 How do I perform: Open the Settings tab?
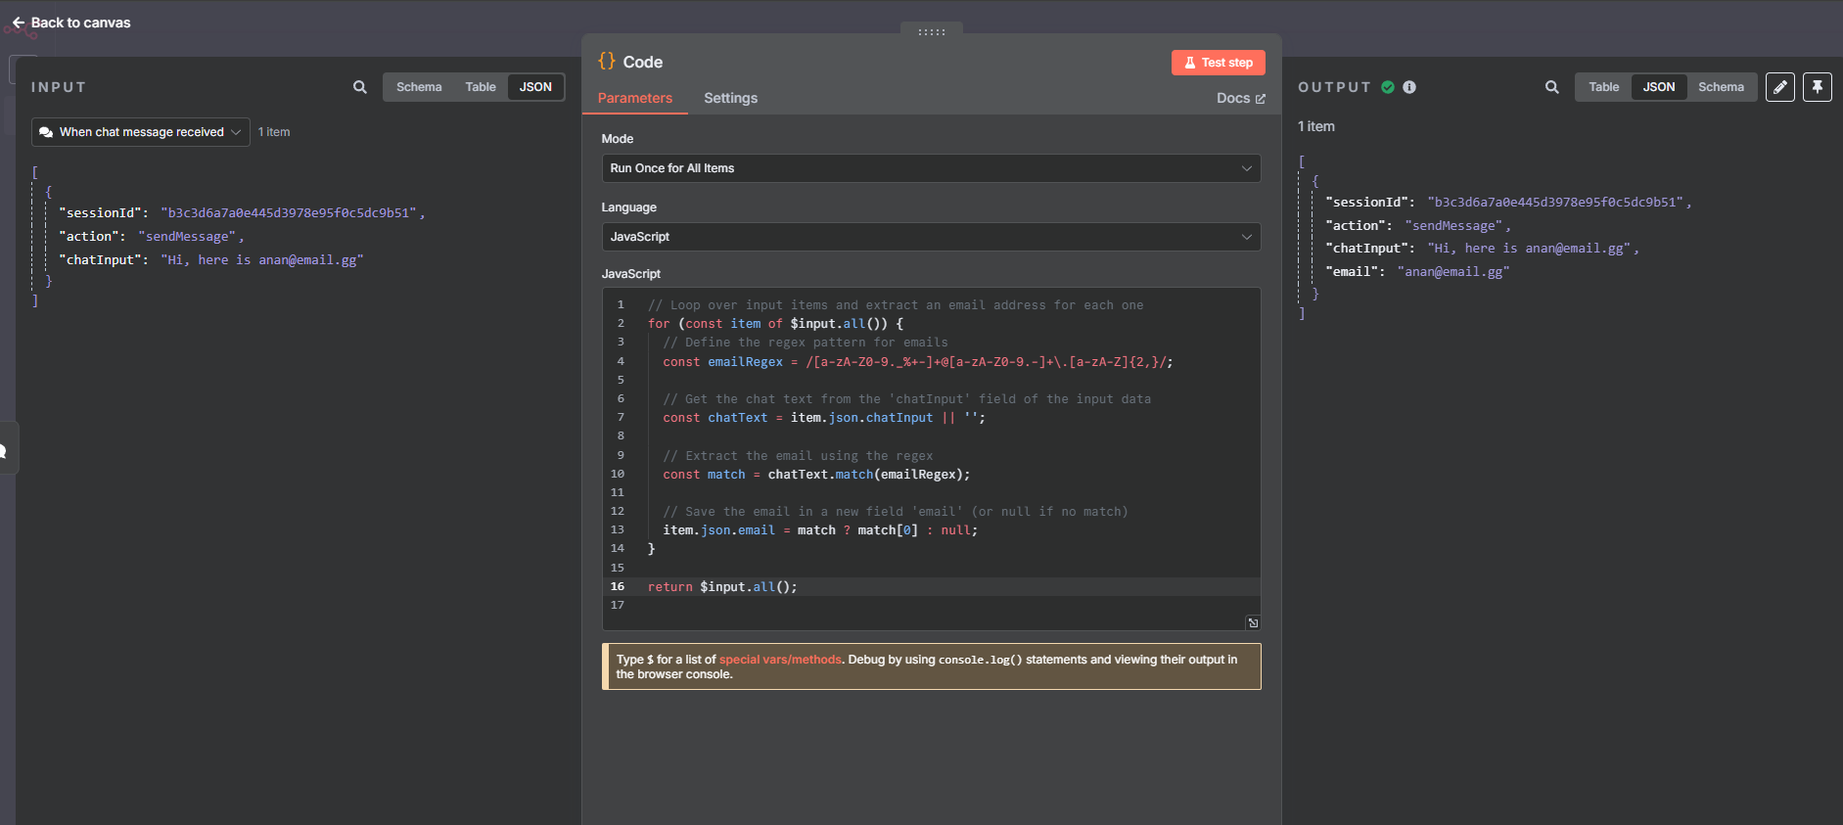tap(731, 98)
